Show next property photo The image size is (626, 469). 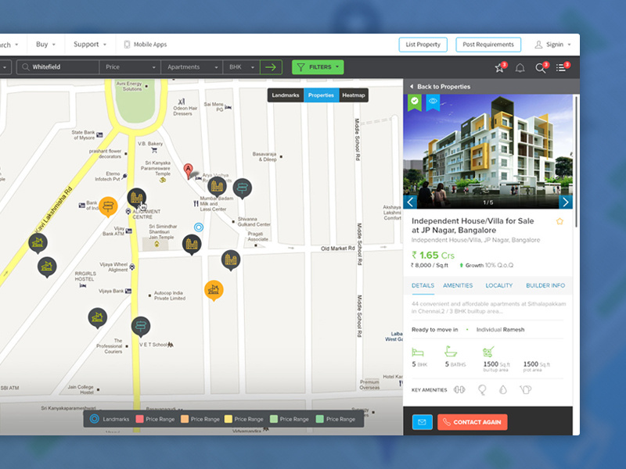point(565,202)
